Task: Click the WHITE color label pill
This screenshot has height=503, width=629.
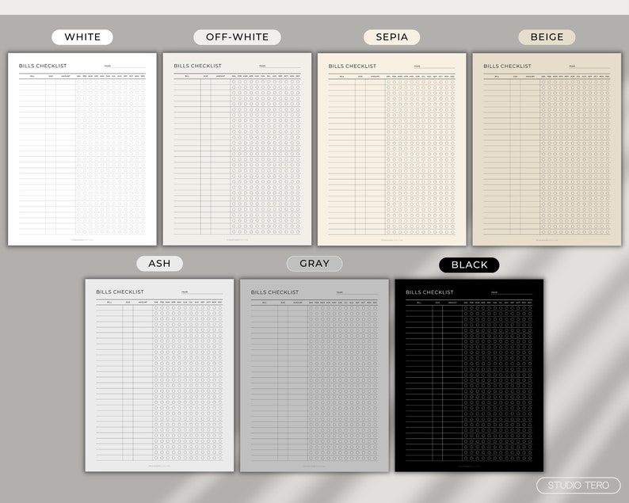Action: point(82,37)
